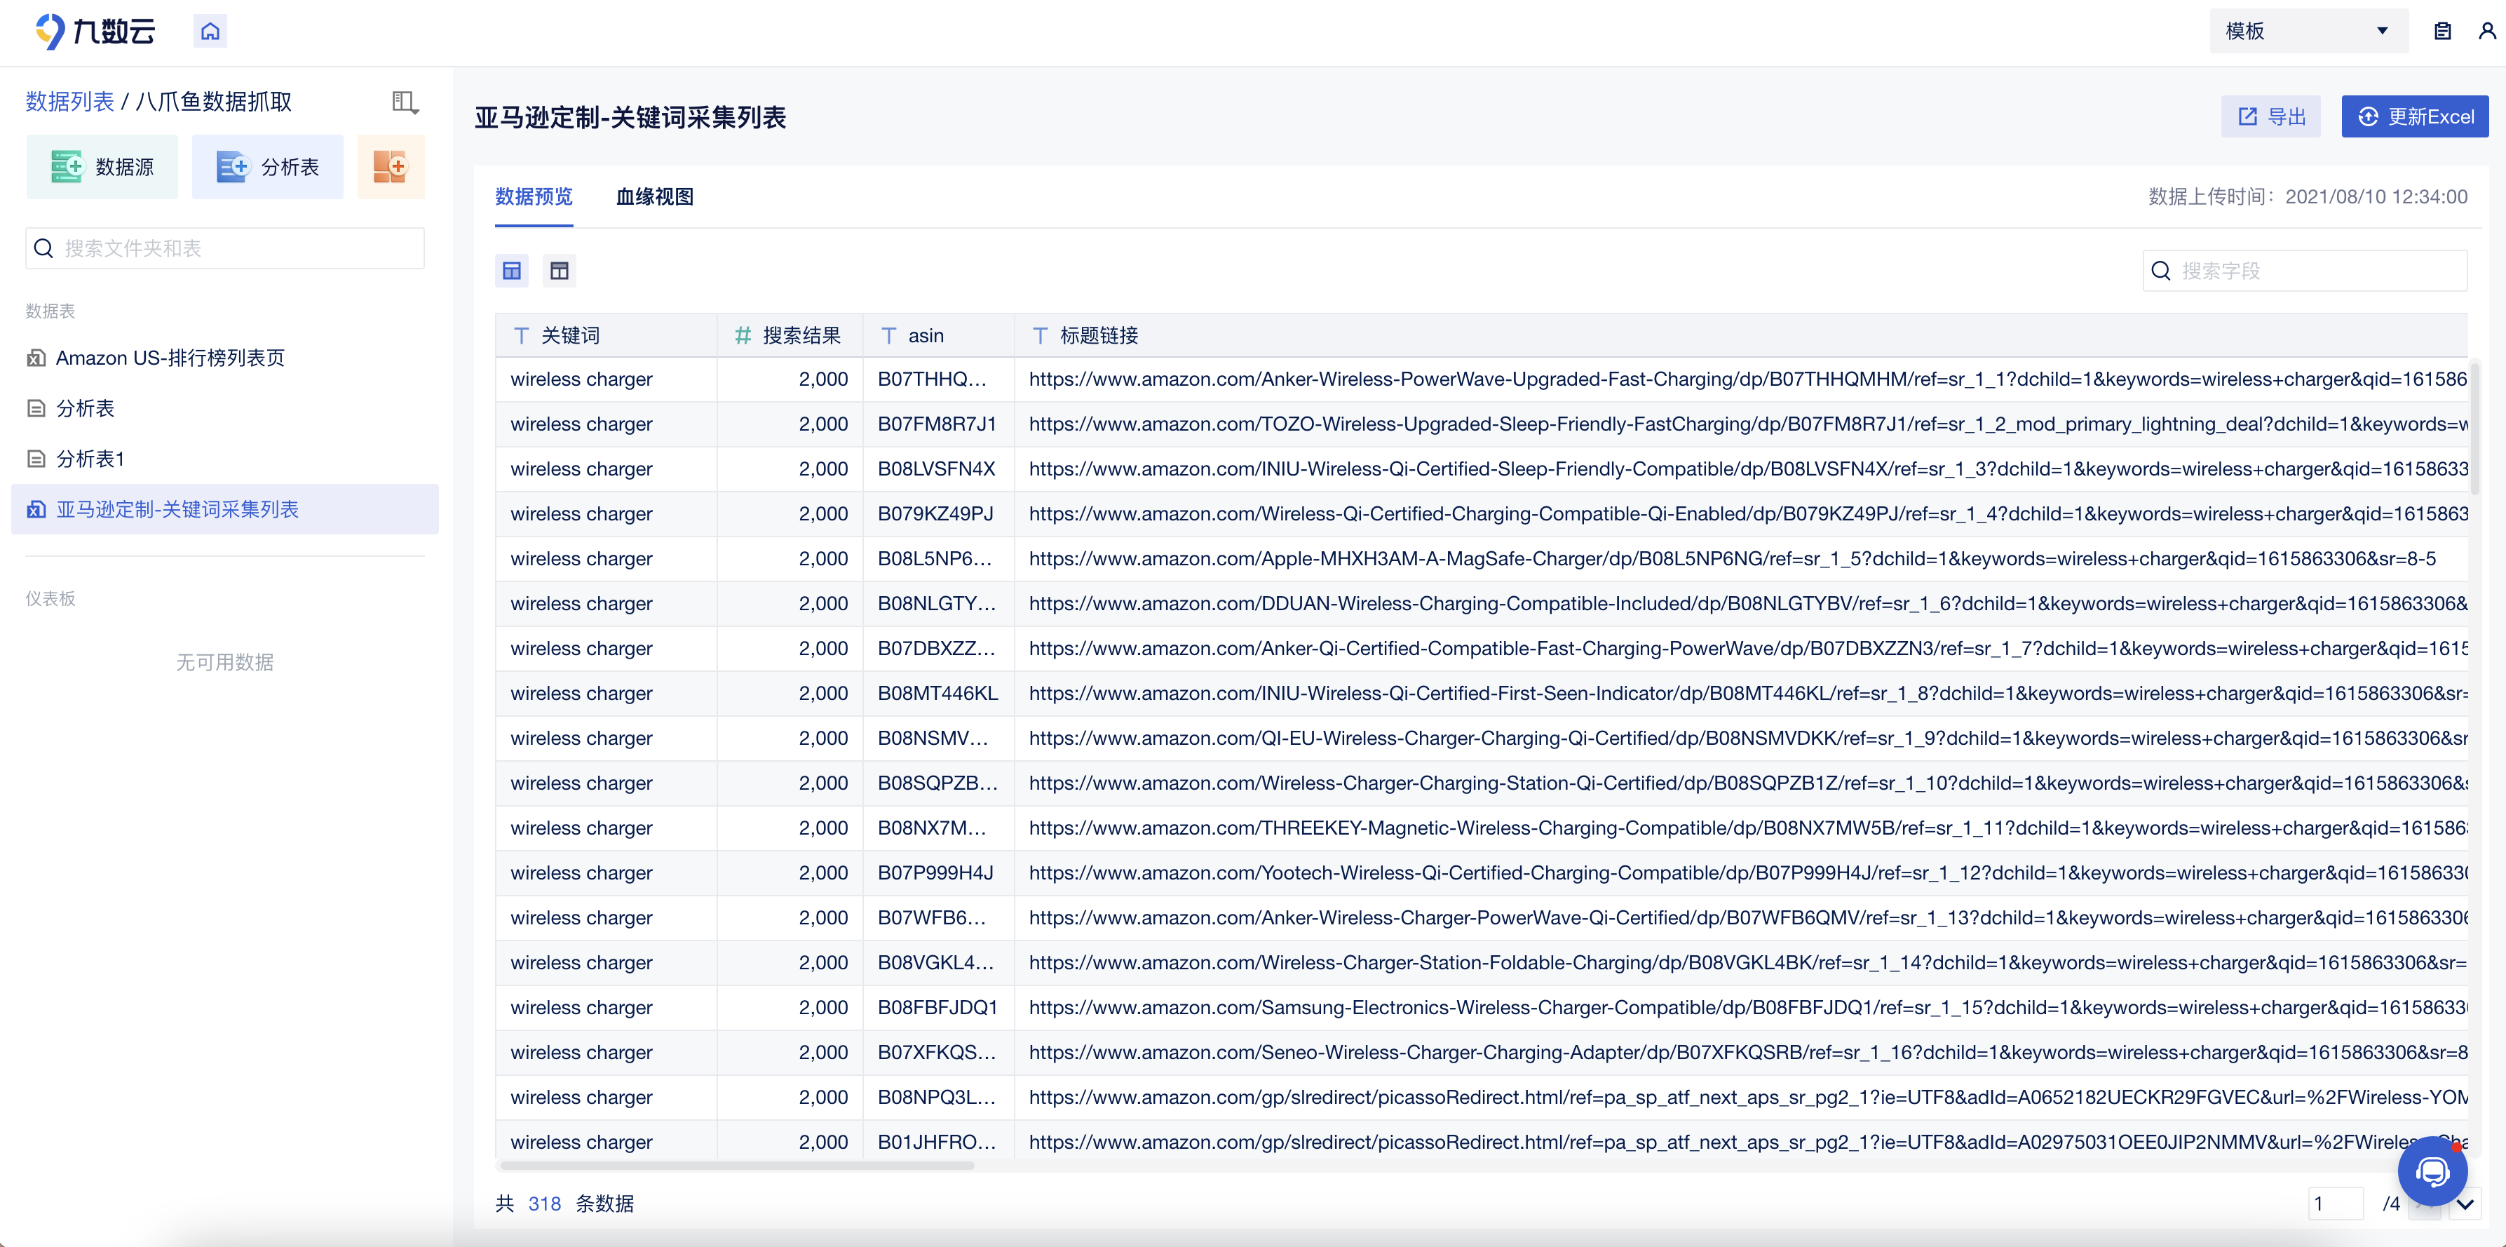Select asin cell B07P999H4J
The image size is (2506, 1247).
[x=939, y=872]
